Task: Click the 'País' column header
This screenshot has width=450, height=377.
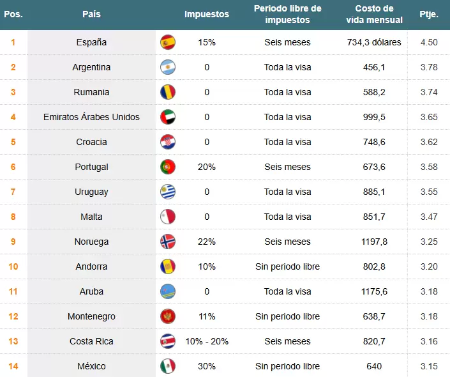Action: (91, 15)
